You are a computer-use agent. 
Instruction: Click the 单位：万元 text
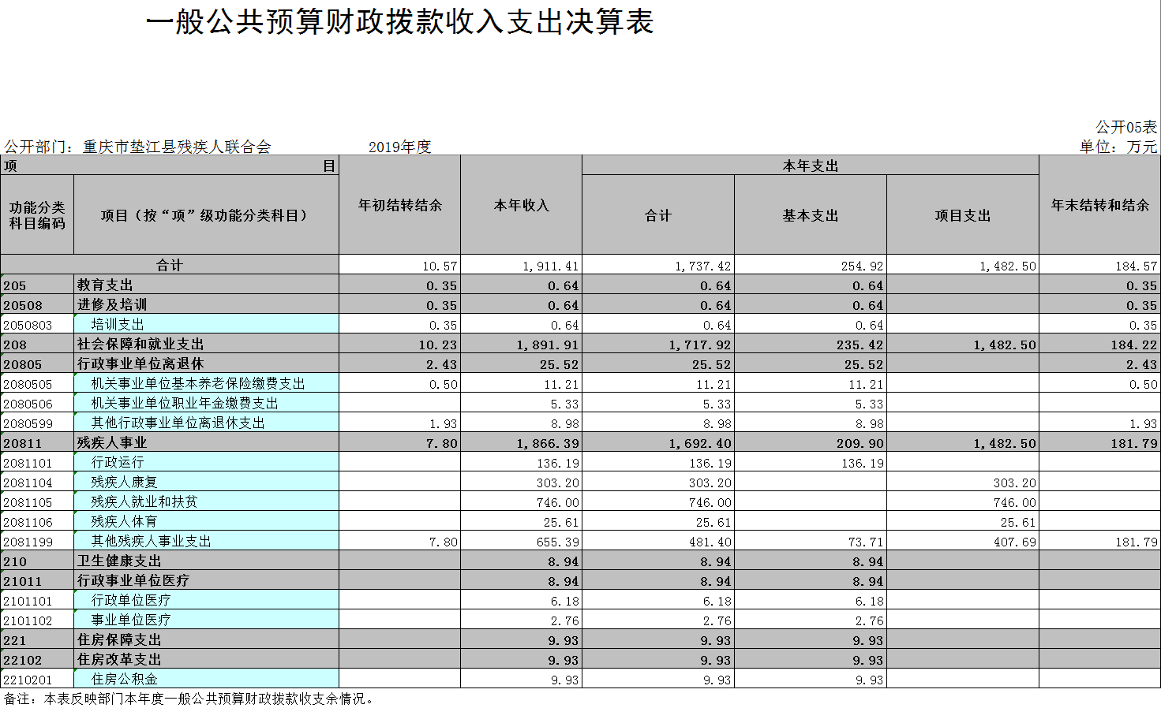pos(1118,147)
